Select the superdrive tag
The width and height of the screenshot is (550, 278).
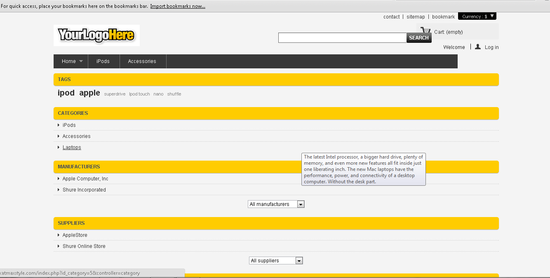[115, 94]
